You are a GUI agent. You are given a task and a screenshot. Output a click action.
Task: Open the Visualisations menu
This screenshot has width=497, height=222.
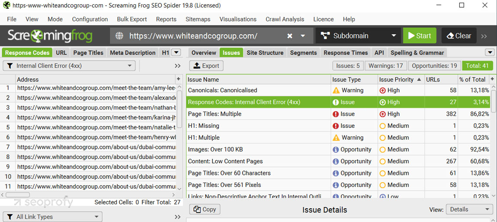point(238,19)
